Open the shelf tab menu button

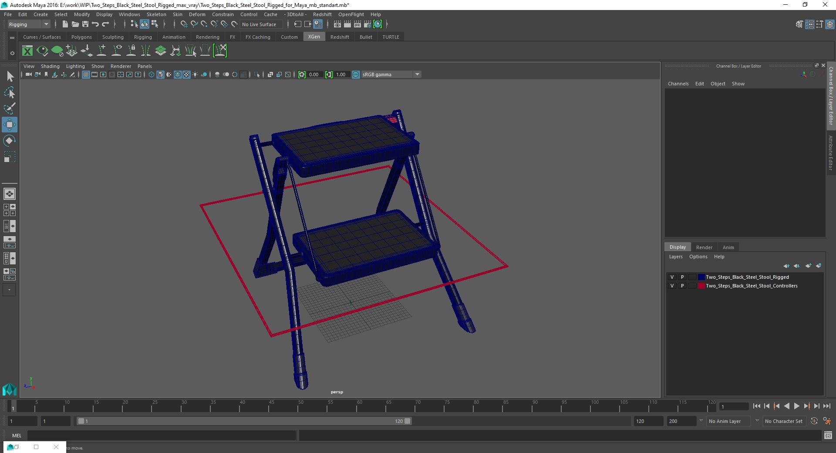(x=12, y=38)
